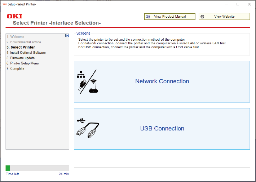Click the wireless router icon
This screenshot has width=256, height=182.
(93, 86)
